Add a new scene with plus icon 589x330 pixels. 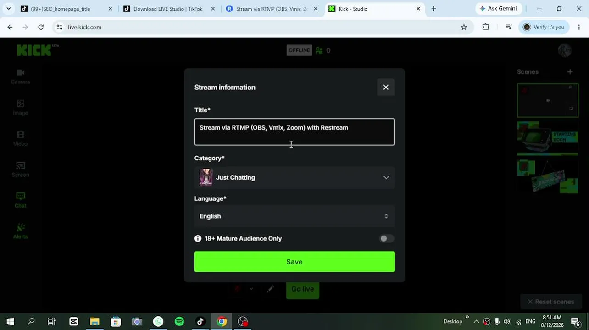570,71
